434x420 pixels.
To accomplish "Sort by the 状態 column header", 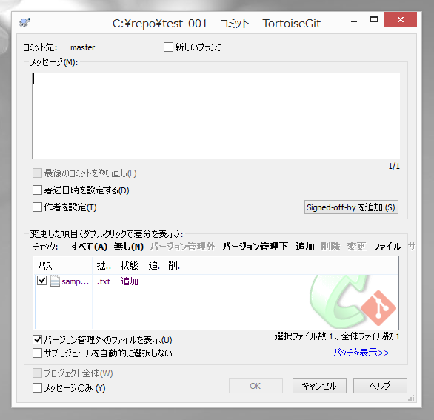I will click(130, 265).
